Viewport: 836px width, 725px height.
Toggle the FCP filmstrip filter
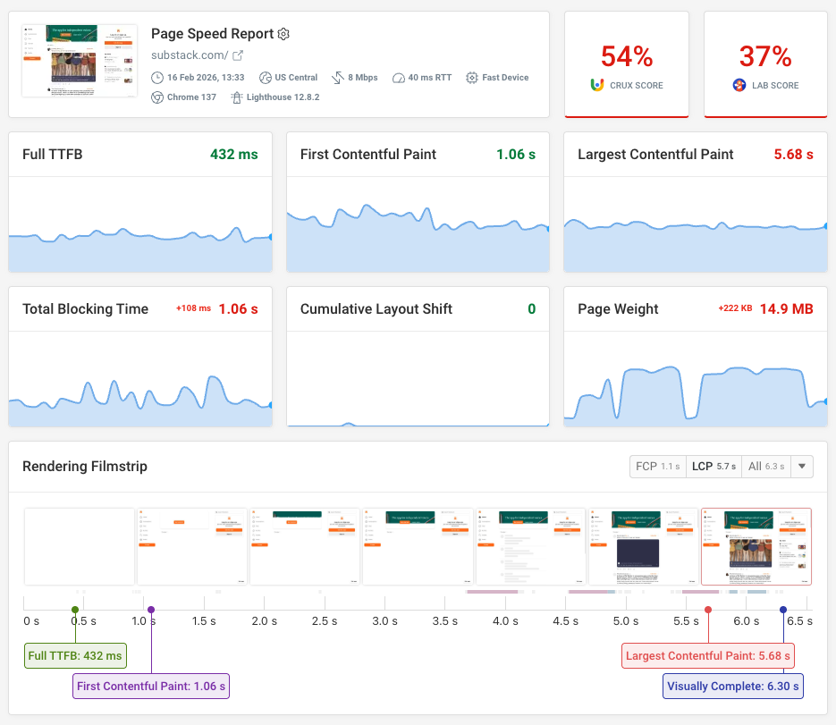click(x=657, y=466)
